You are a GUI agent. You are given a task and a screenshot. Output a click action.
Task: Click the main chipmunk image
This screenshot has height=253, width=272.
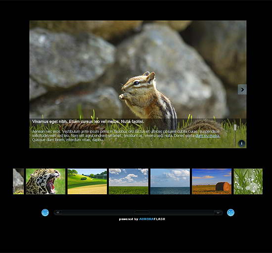[138, 69]
